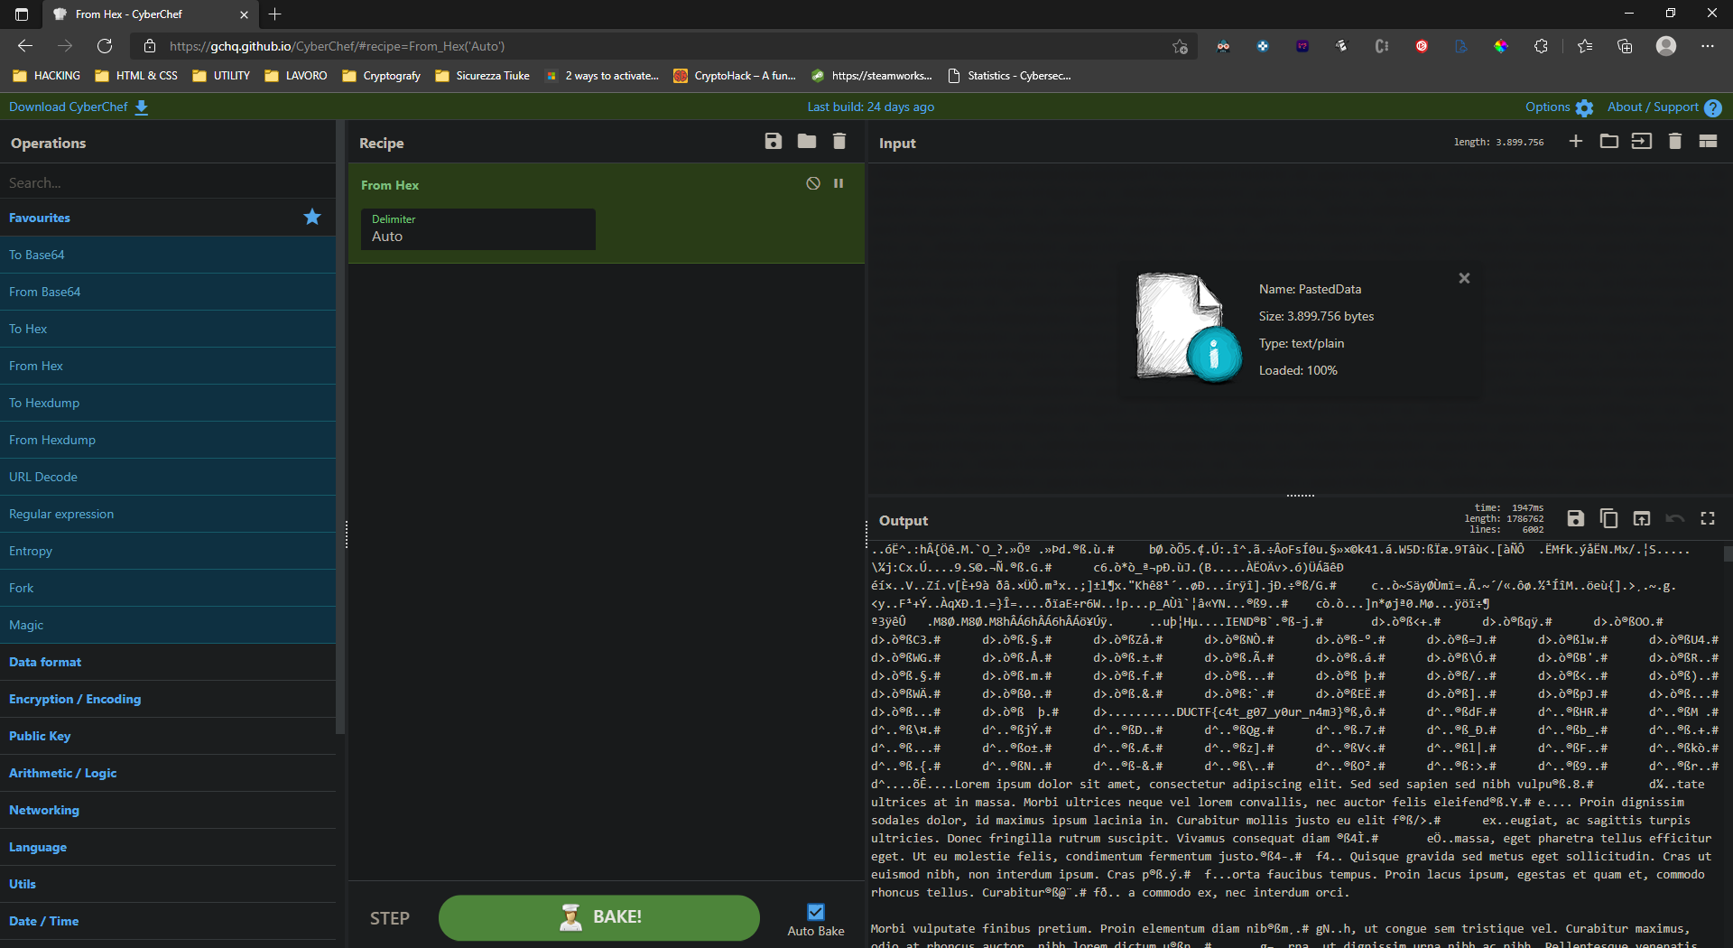Expand the Date / Time category
Image resolution: width=1733 pixels, height=948 pixels.
coord(168,921)
